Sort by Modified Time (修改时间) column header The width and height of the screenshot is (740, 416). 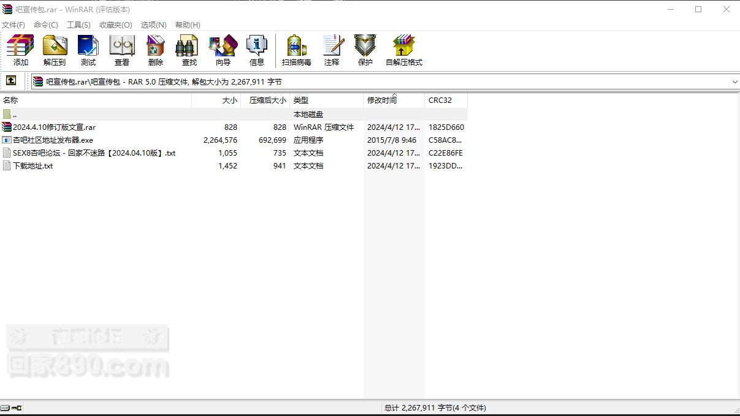tap(394, 100)
